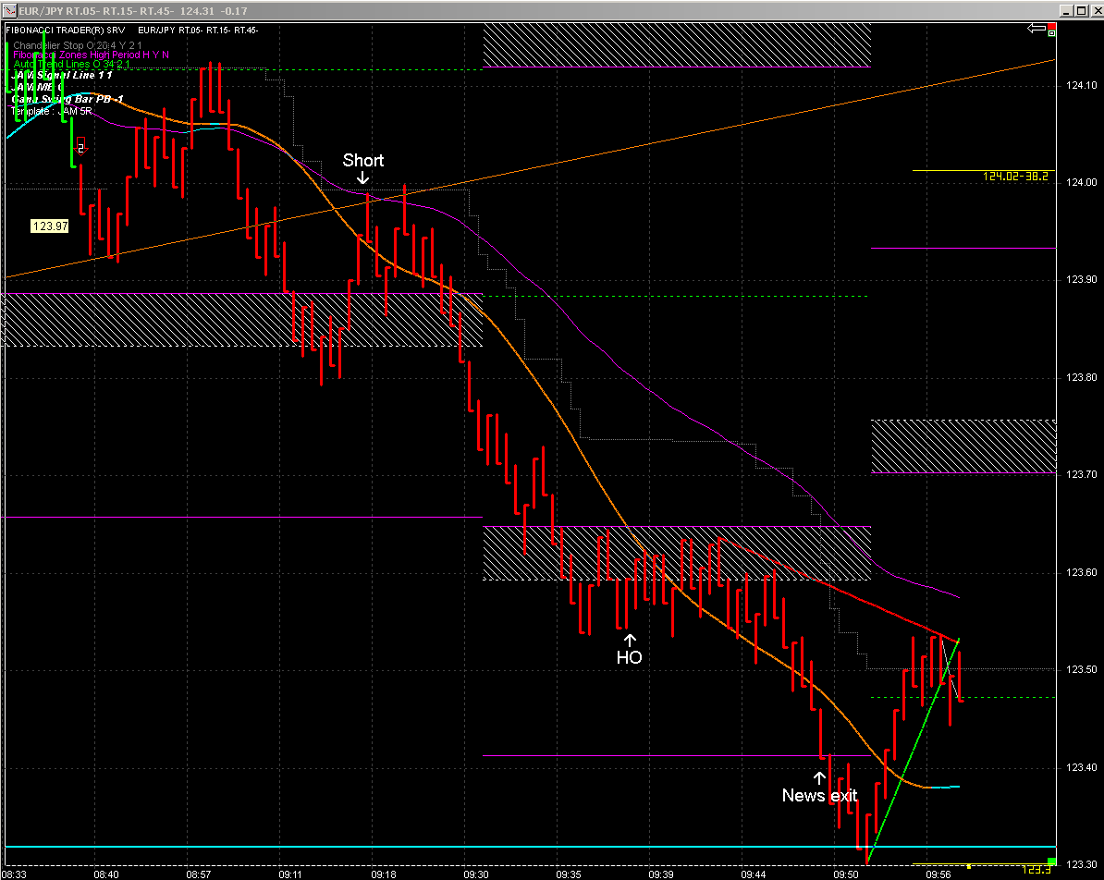The width and height of the screenshot is (1104, 880).
Task: Select the hatched zone between 123.70 and 123.76
Action: (x=963, y=446)
